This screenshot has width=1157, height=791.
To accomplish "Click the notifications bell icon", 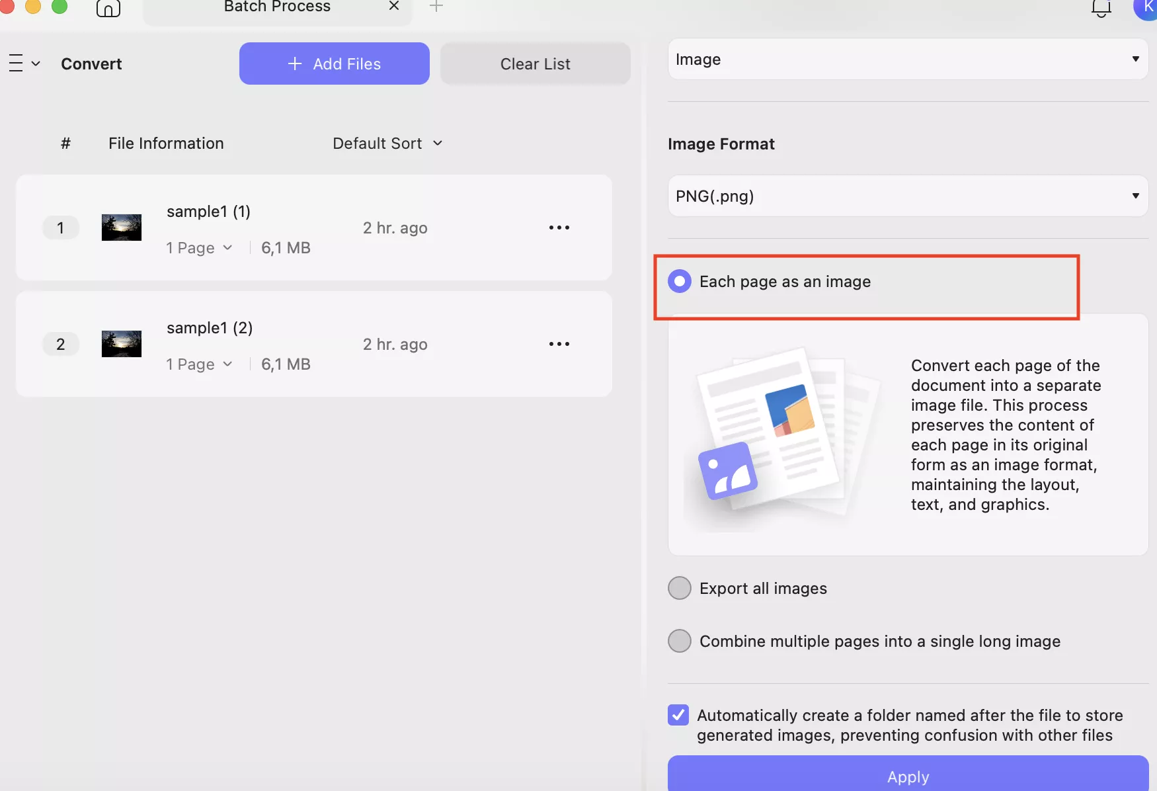I will tap(1101, 9).
